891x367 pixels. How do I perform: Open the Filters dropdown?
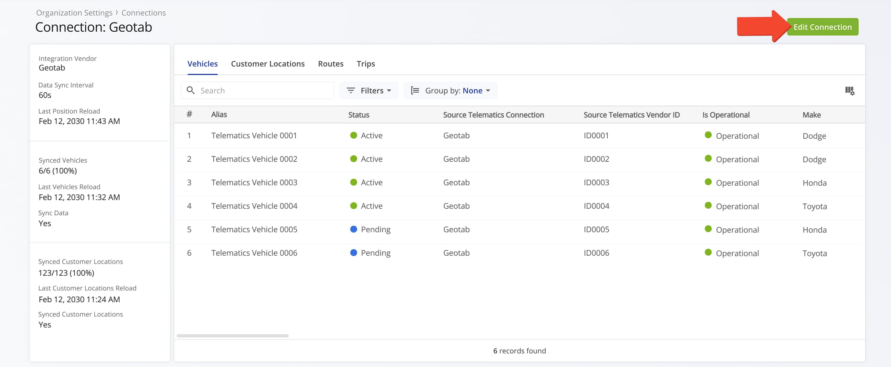369,90
